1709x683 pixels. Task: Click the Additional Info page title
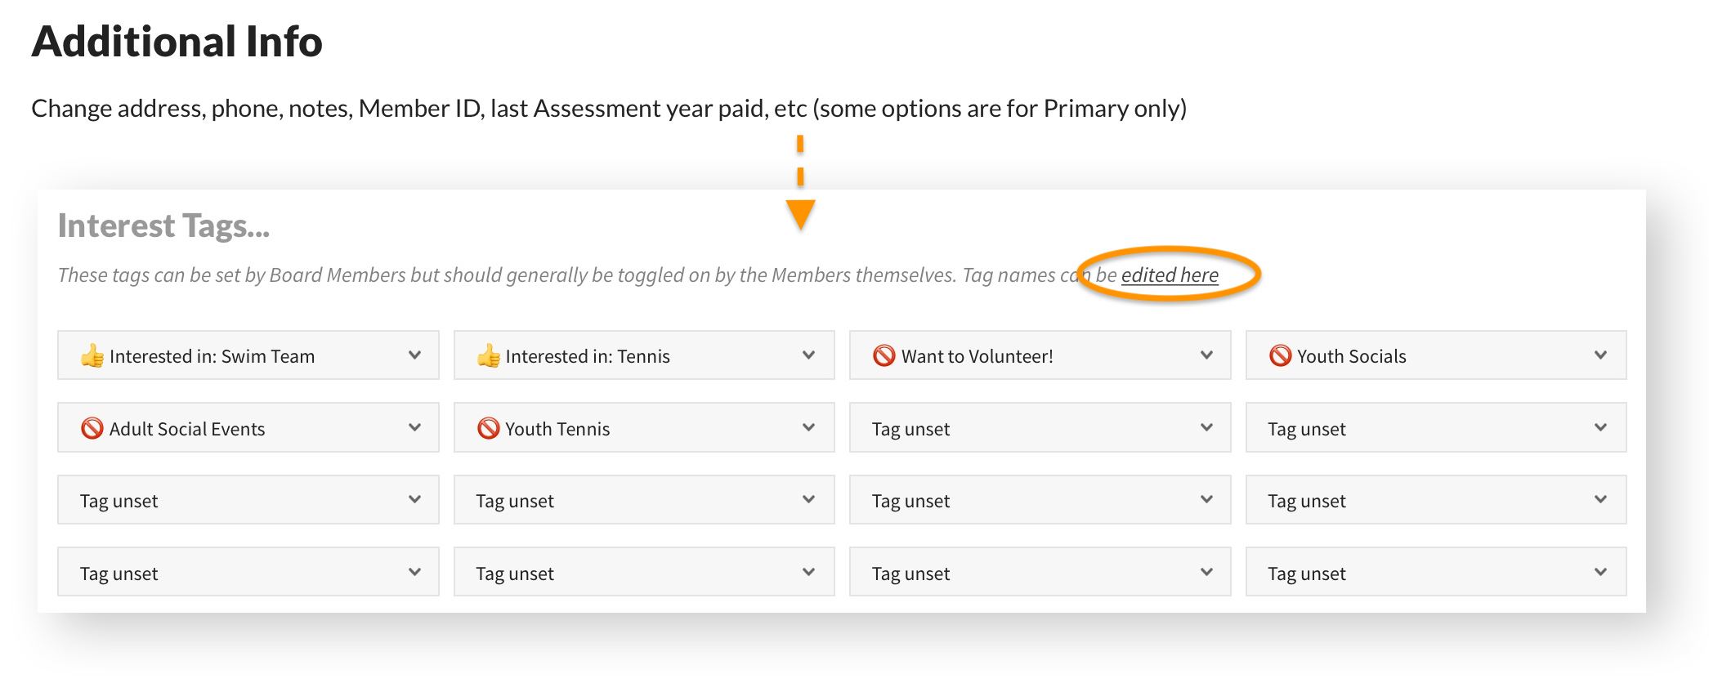tap(177, 42)
